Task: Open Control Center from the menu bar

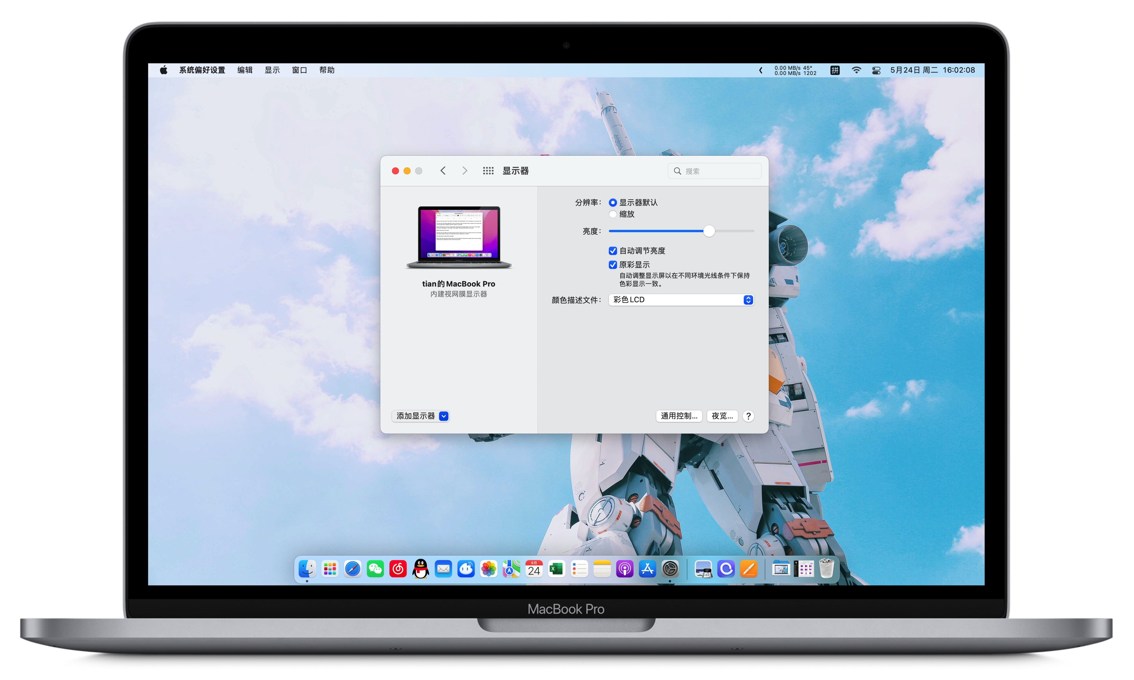Action: point(876,70)
